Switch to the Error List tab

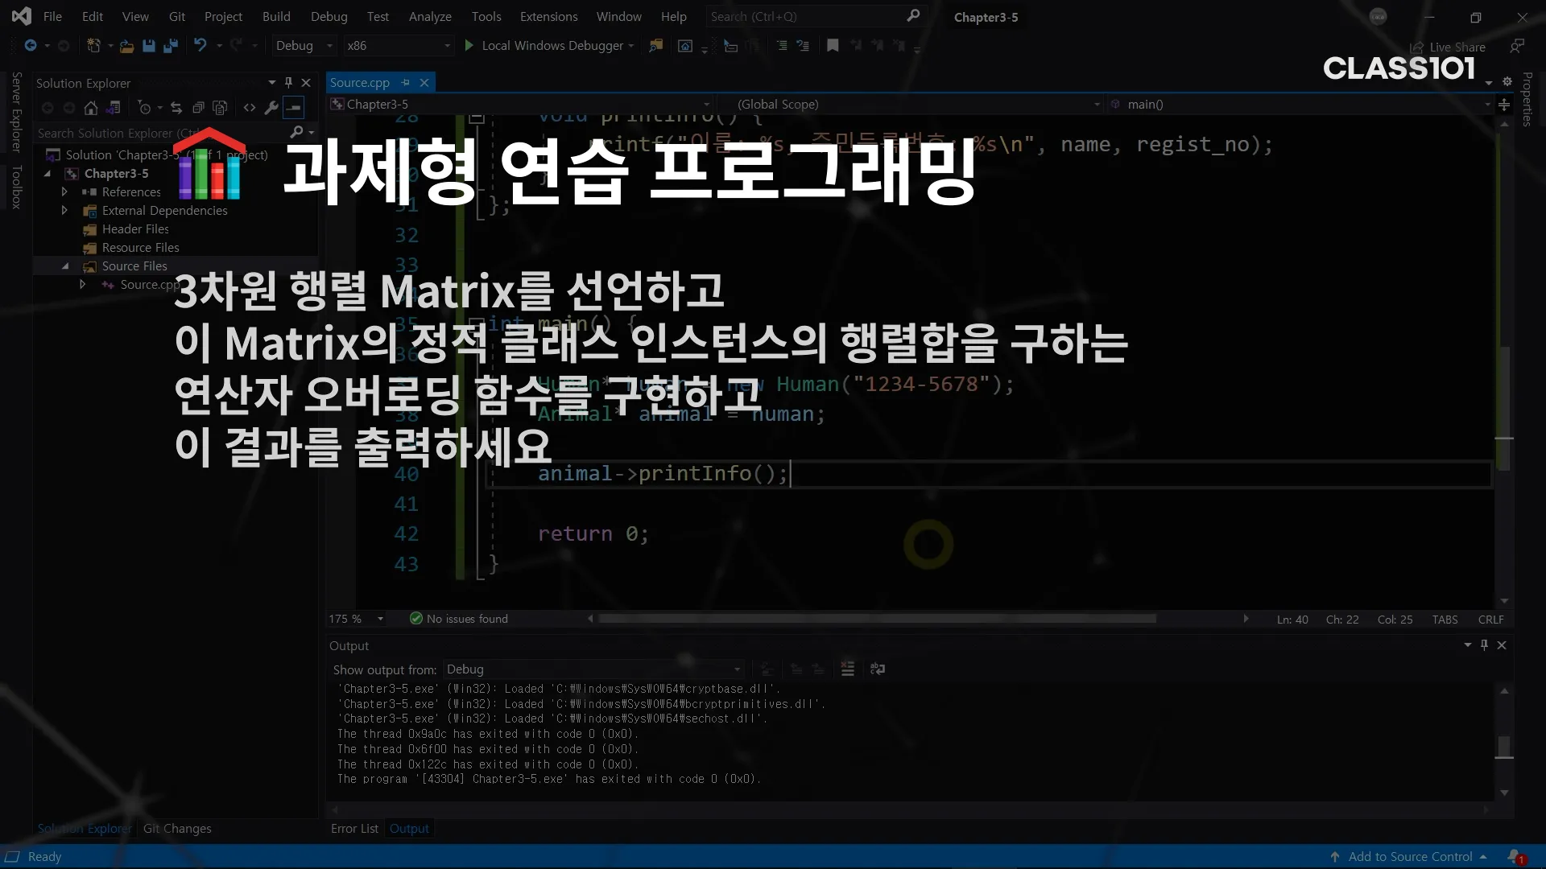354,828
